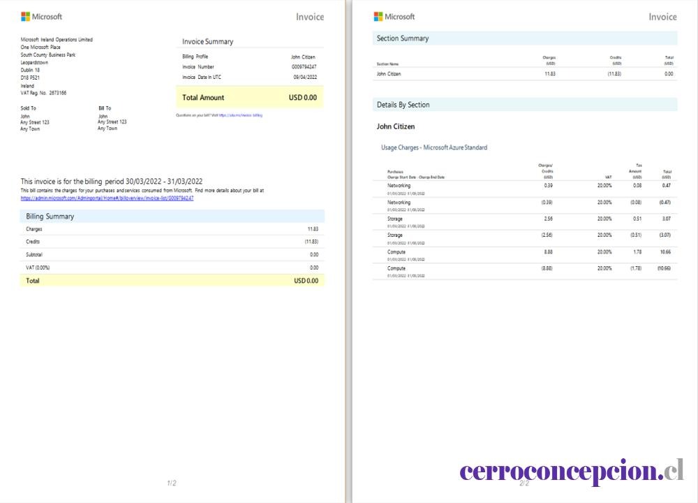Click the Billing Profile John Citizen value

click(x=303, y=57)
